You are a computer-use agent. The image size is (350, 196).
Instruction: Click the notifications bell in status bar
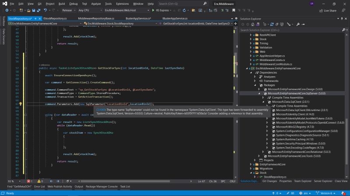[x=343, y=193]
